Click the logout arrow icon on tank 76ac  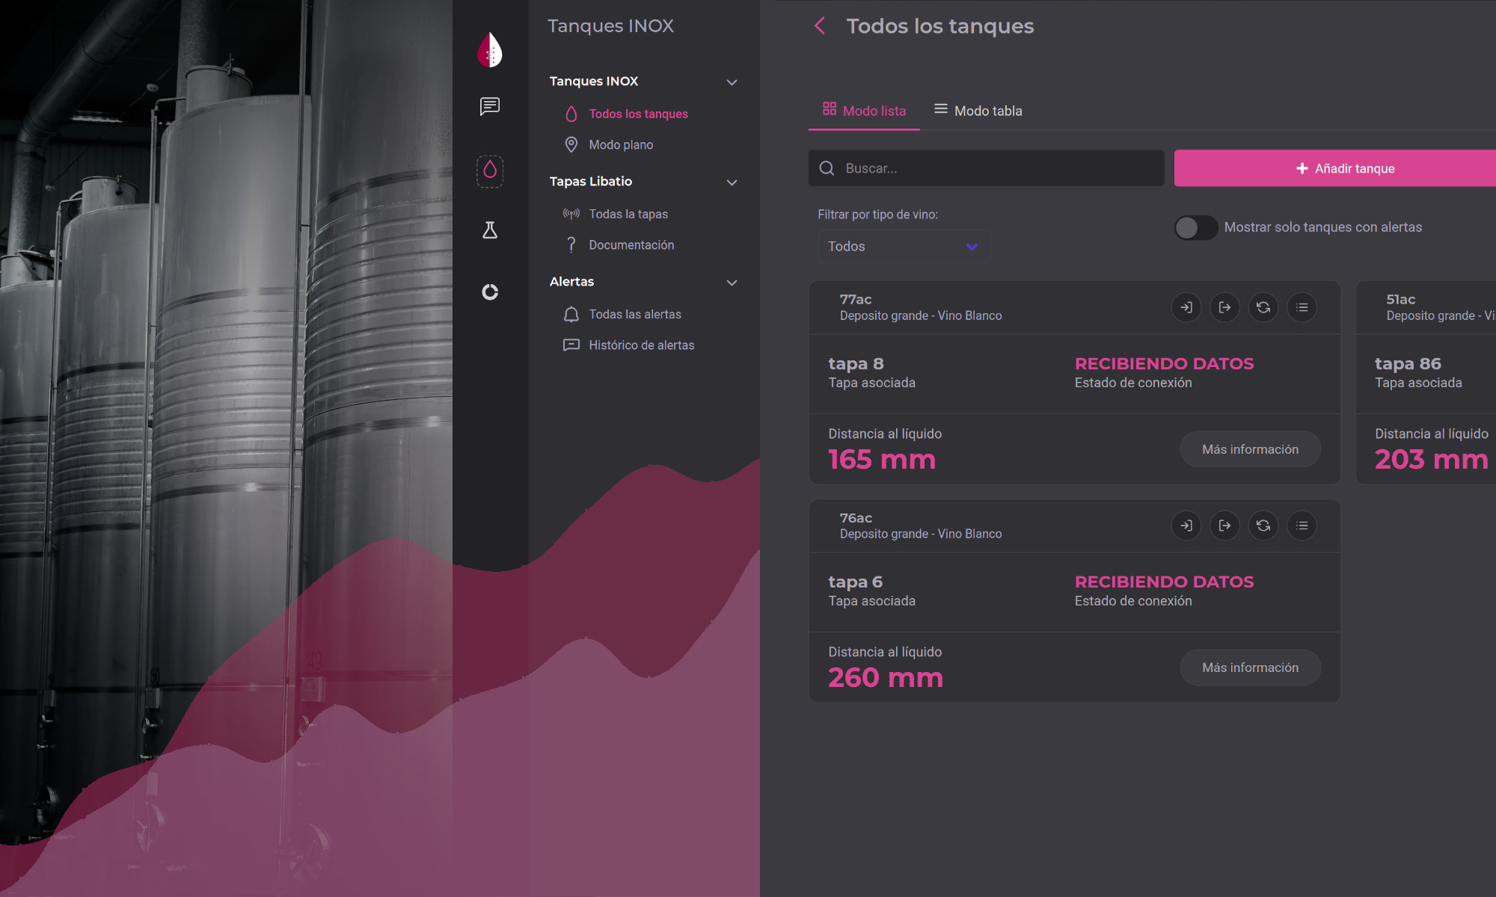(x=1224, y=525)
